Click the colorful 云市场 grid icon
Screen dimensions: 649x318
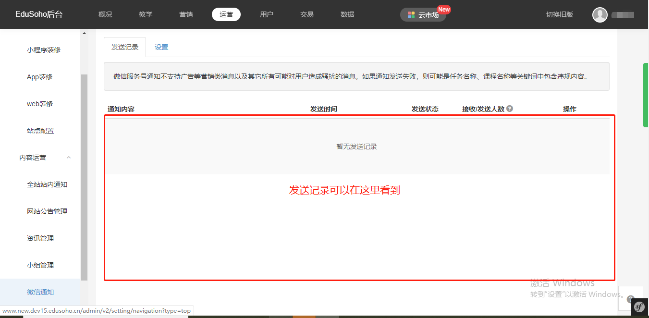pos(411,15)
